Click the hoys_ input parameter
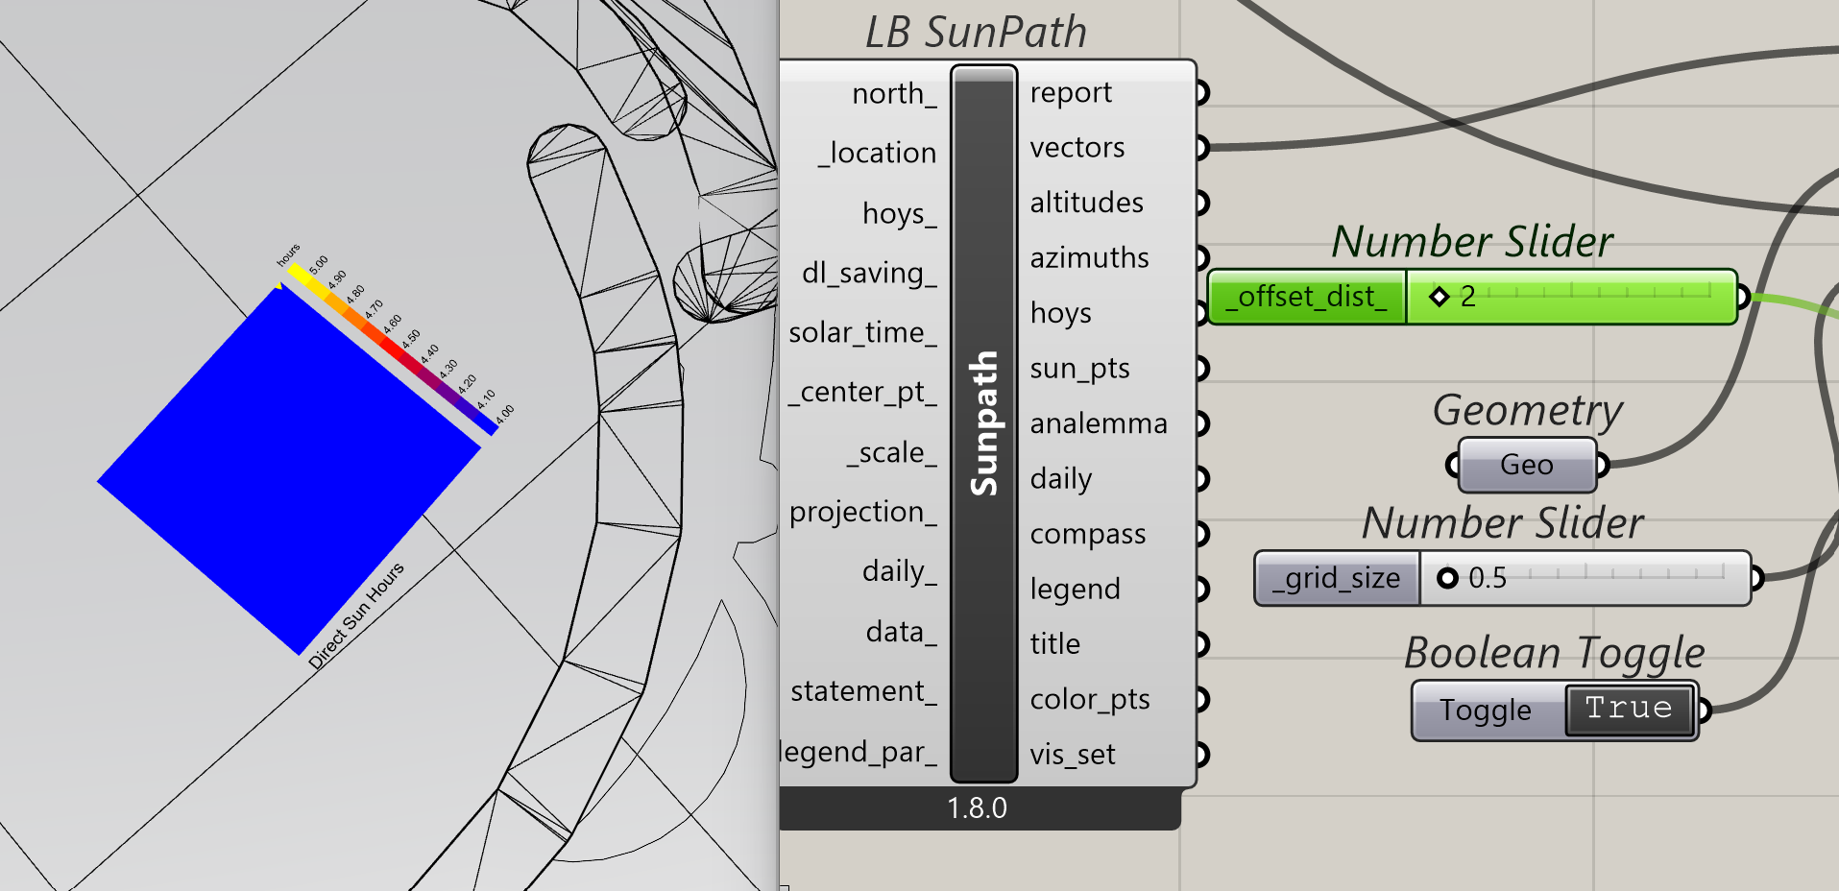This screenshot has width=1839, height=891. coord(899,213)
